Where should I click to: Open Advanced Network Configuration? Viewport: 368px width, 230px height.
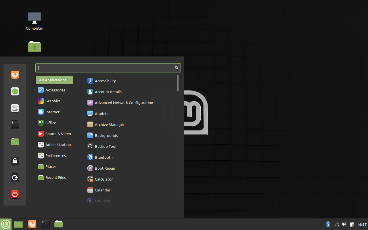[x=124, y=103]
